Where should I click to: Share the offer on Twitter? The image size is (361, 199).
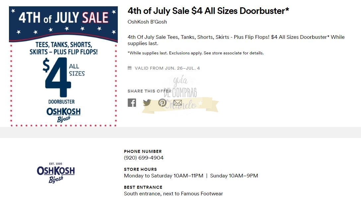coord(147,102)
